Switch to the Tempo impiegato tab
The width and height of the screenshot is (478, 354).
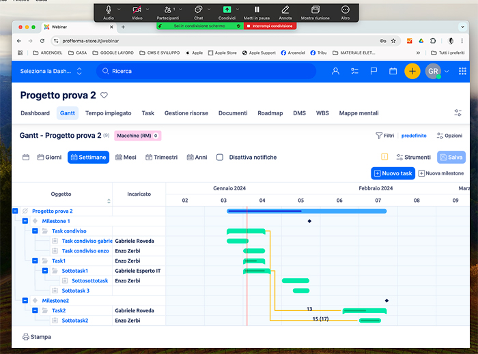tap(108, 113)
